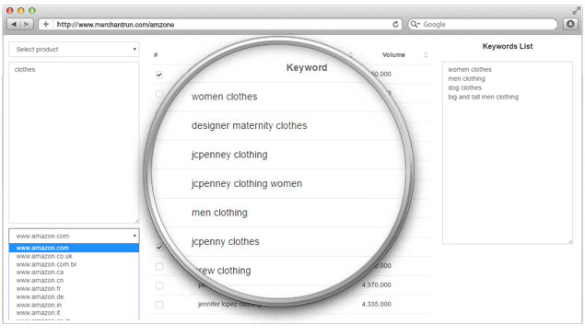The width and height of the screenshot is (585, 336).
Task: Click the Keyword column heading
Action: (307, 67)
